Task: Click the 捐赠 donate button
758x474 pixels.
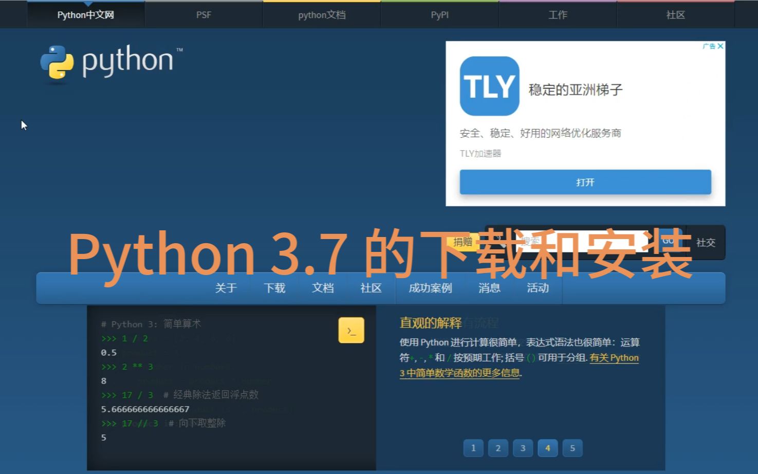Action: (463, 242)
